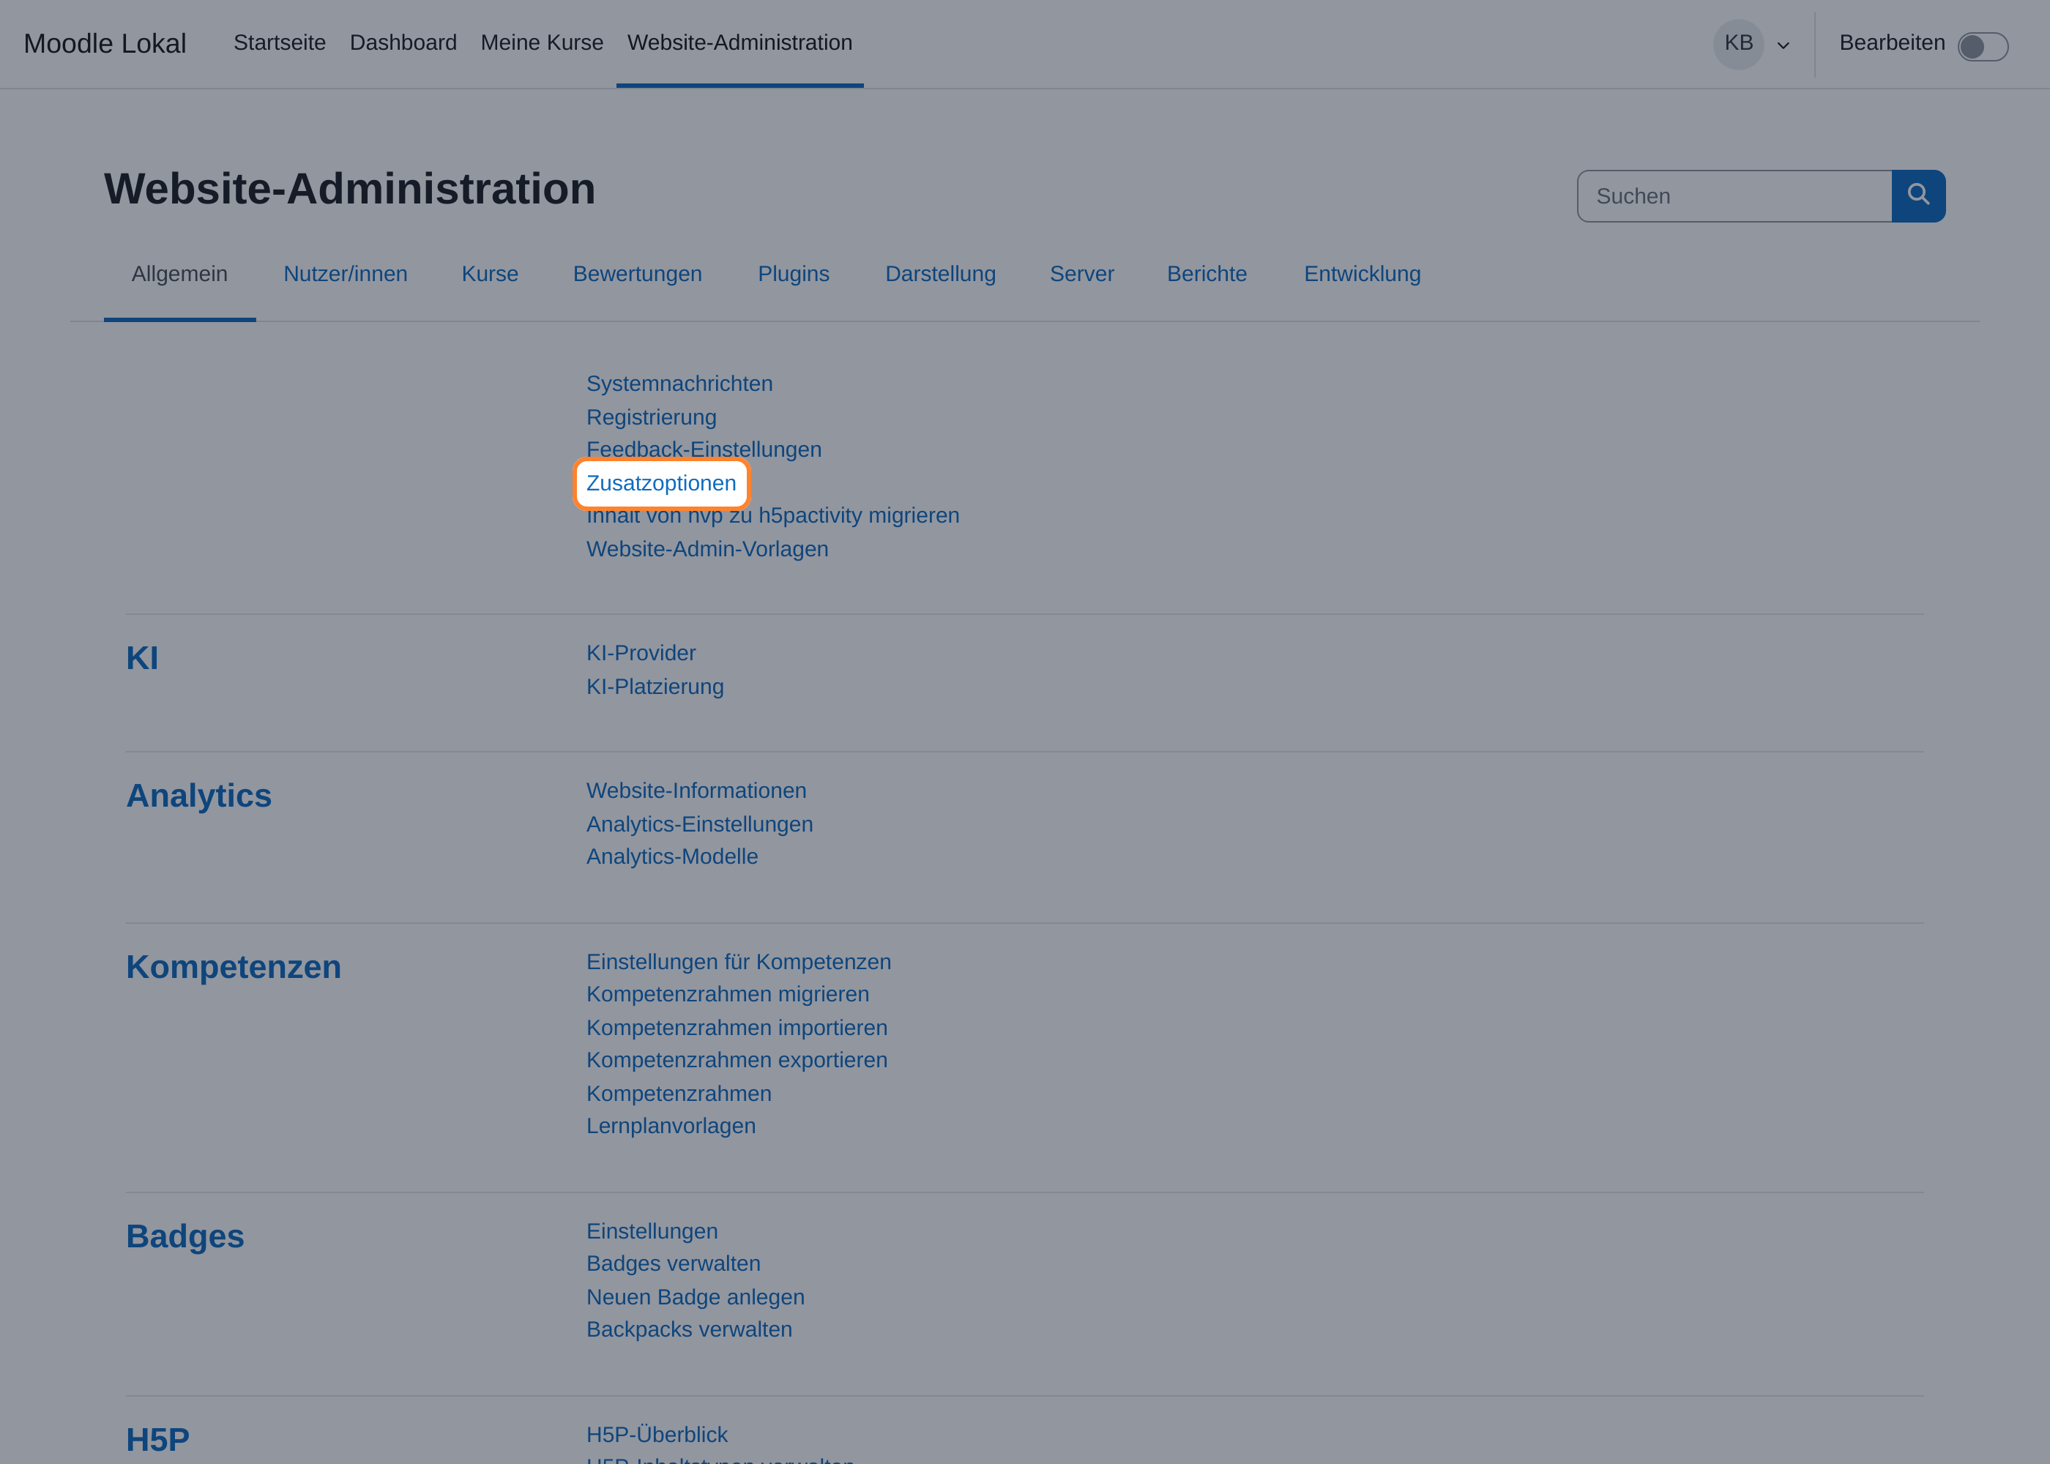This screenshot has width=2050, height=1464.
Task: Open Kompetenzrahmen importieren link
Action: coord(737,1028)
